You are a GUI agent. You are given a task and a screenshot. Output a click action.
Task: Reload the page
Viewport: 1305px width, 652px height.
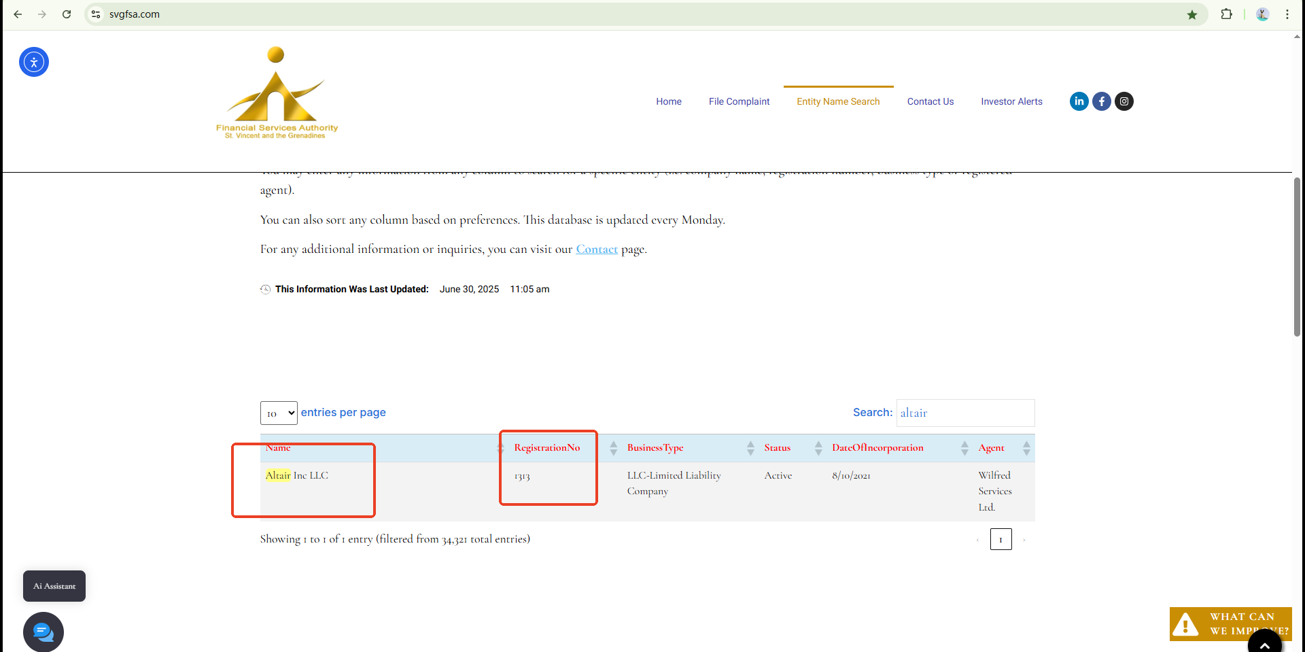[x=67, y=14]
